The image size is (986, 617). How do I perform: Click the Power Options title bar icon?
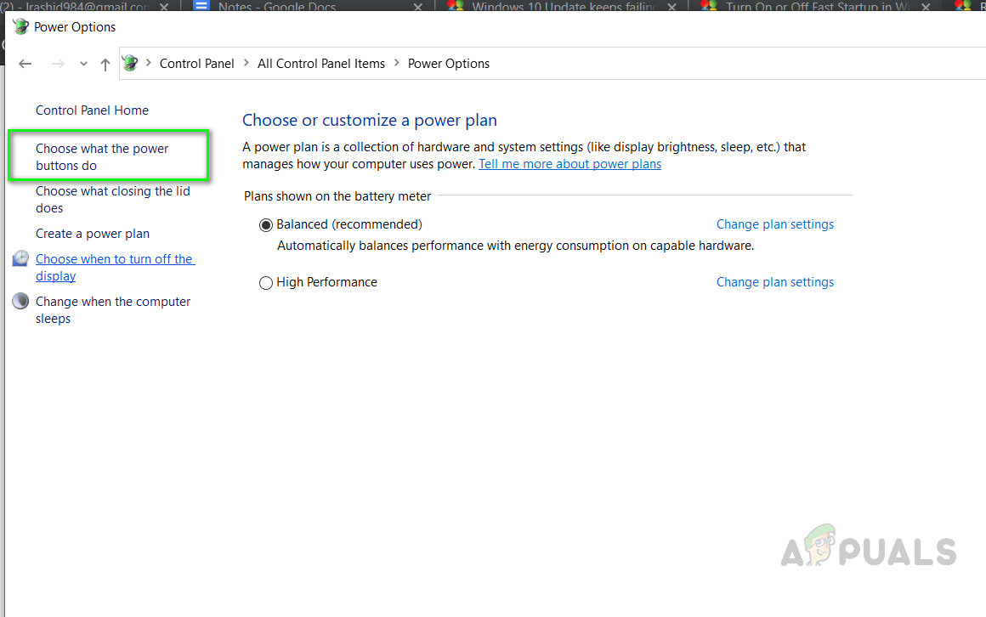[x=20, y=26]
